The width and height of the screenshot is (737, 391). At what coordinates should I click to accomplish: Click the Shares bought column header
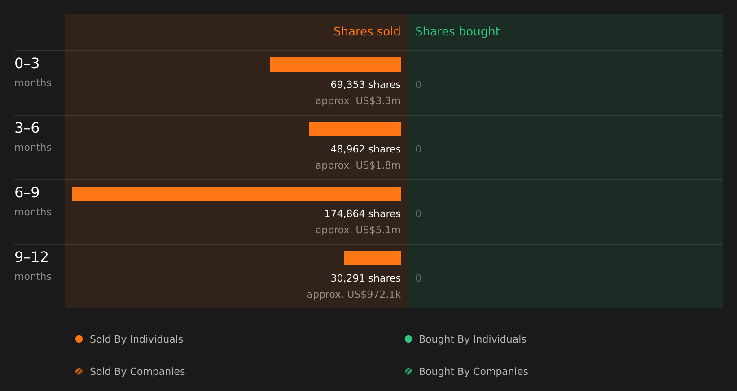(457, 31)
